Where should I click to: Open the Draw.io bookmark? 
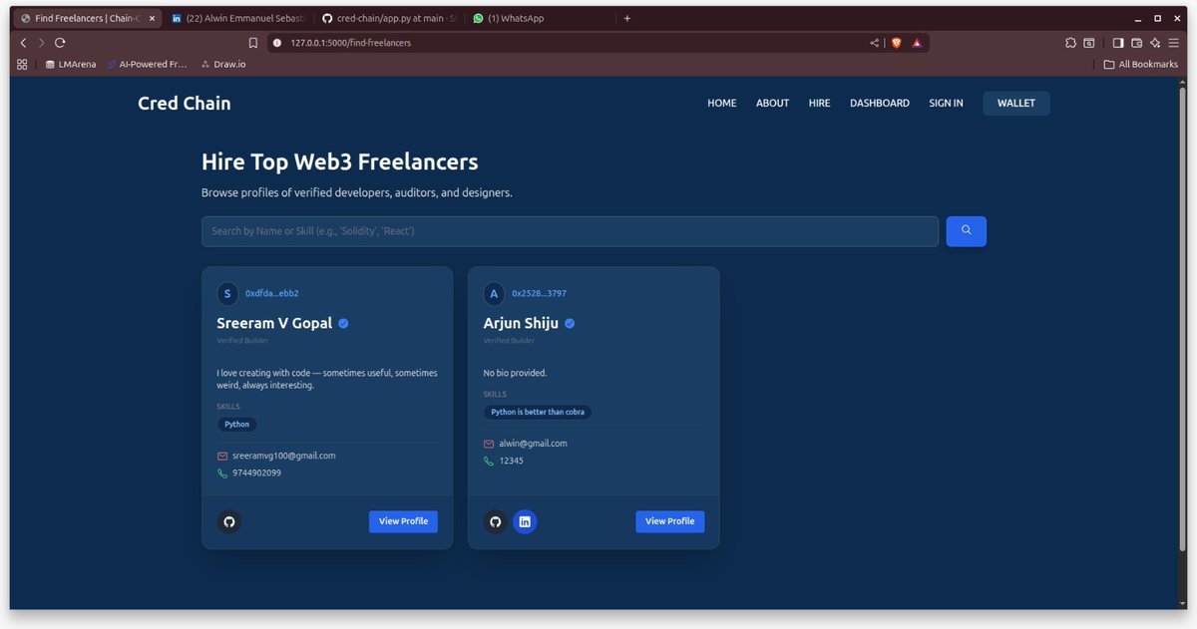tap(223, 64)
